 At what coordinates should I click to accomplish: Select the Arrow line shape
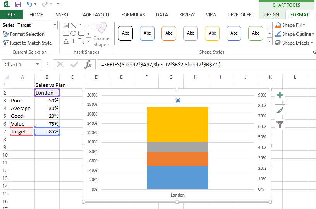tap(81, 26)
